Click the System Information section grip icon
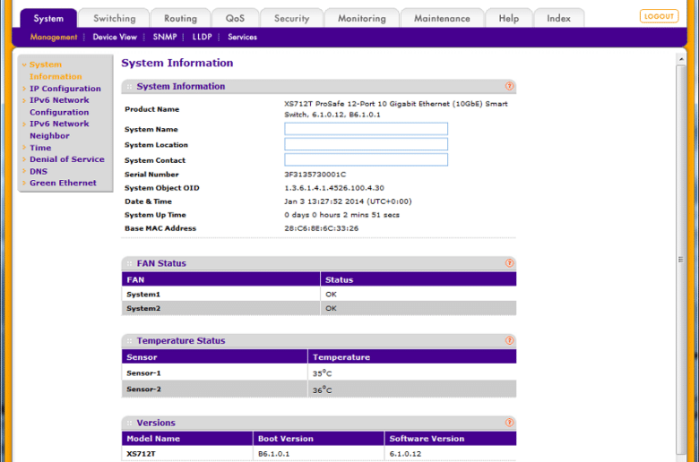The height and width of the screenshot is (462, 699). 129,87
